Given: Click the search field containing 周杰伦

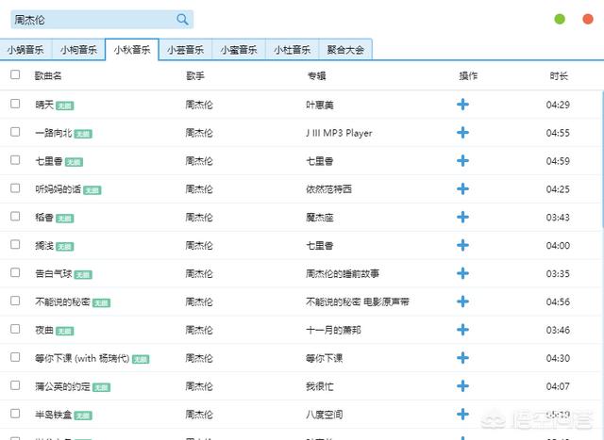Looking at the screenshot, I should tap(90, 20).
